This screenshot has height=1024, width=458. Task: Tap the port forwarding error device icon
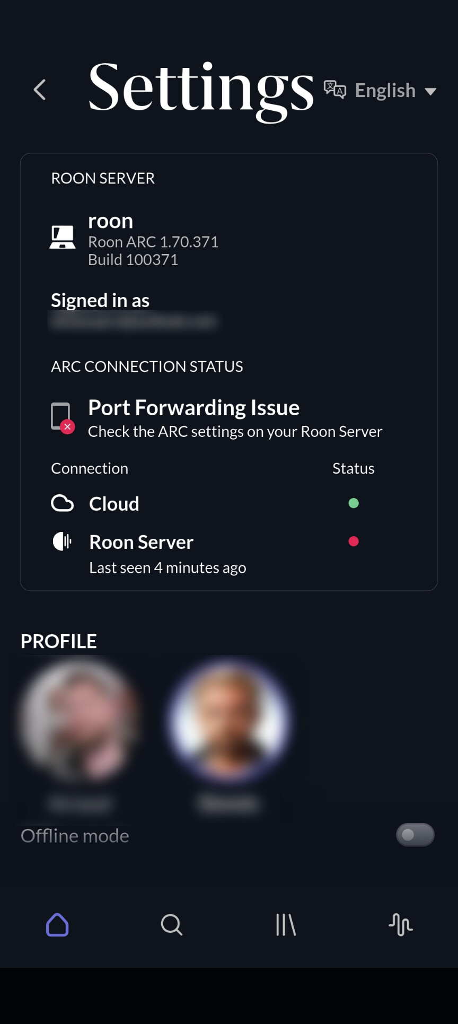tap(61, 417)
